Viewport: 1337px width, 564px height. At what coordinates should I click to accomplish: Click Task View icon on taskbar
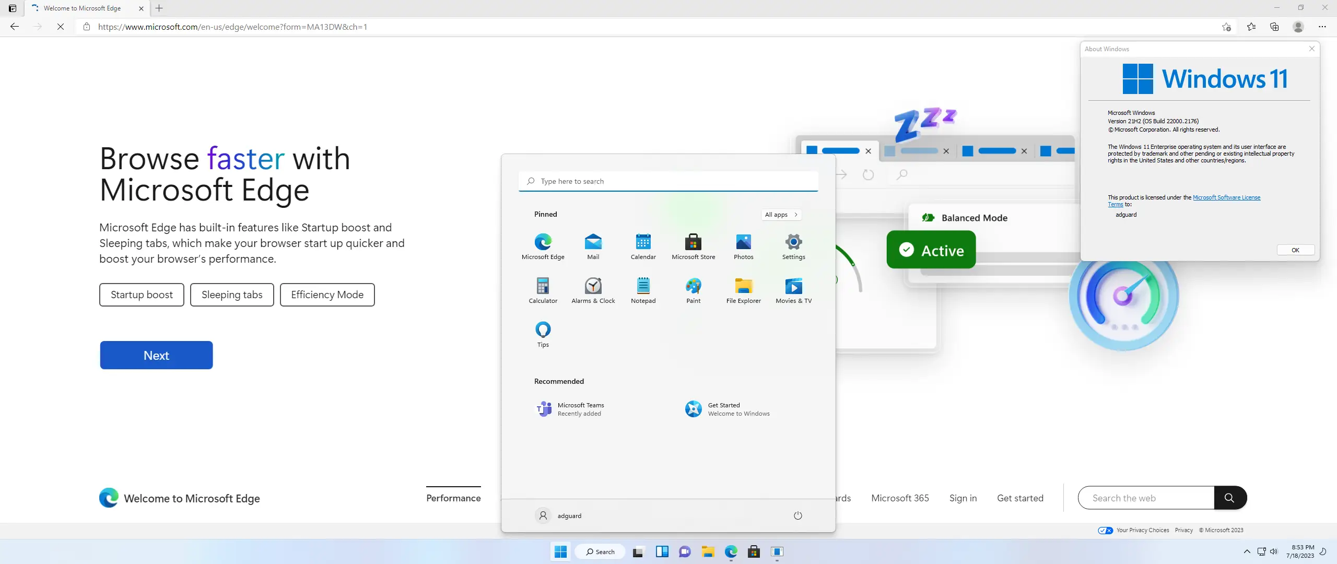(638, 552)
